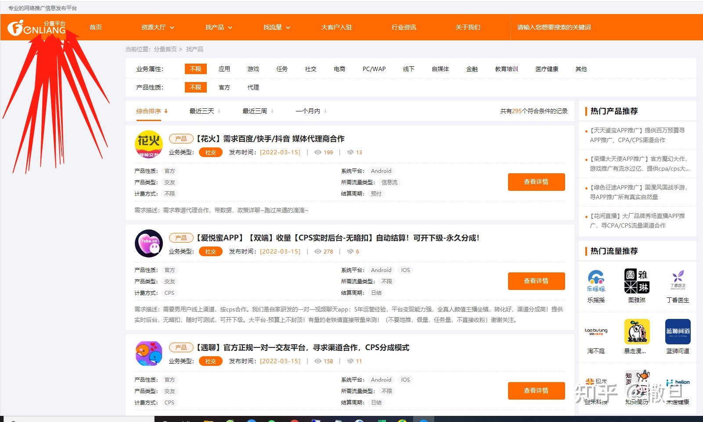Open the 遇聊 product logo thumbnail
This screenshot has width=703, height=422.
tap(148, 353)
